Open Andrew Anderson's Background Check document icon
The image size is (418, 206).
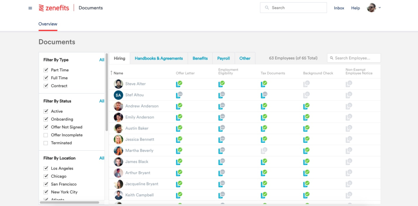tap(306, 106)
